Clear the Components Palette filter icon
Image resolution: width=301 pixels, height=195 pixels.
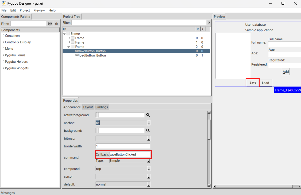tap(50, 24)
